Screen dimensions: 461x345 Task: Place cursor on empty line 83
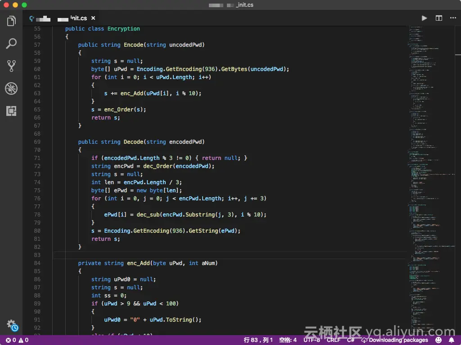[x=229, y=255]
